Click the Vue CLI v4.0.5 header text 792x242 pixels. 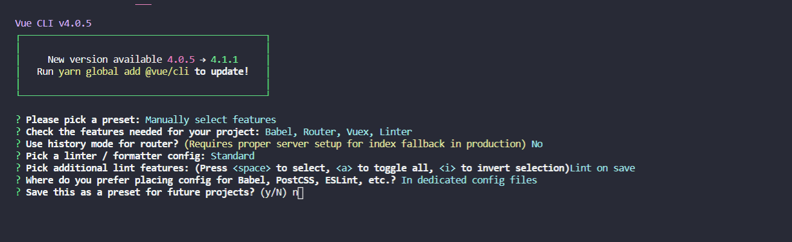pyautogui.click(x=53, y=24)
